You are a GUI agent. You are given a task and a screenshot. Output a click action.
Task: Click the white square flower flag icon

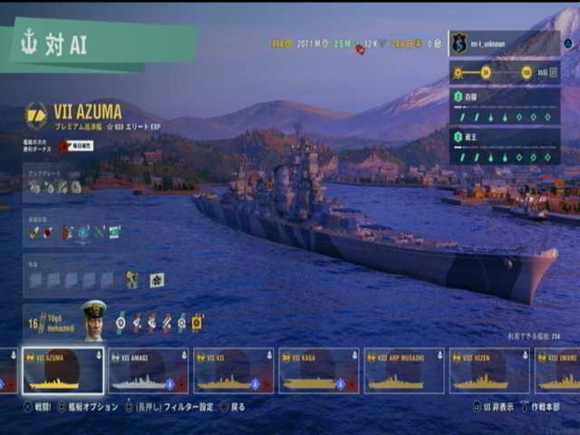[x=157, y=280]
